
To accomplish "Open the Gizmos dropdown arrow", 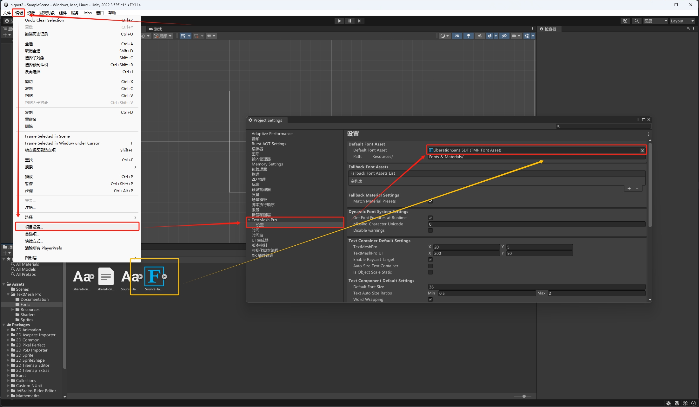I will [533, 36].
